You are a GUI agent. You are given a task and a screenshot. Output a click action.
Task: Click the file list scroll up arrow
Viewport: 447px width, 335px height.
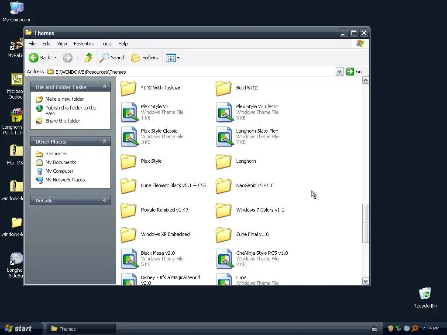(x=365, y=80)
